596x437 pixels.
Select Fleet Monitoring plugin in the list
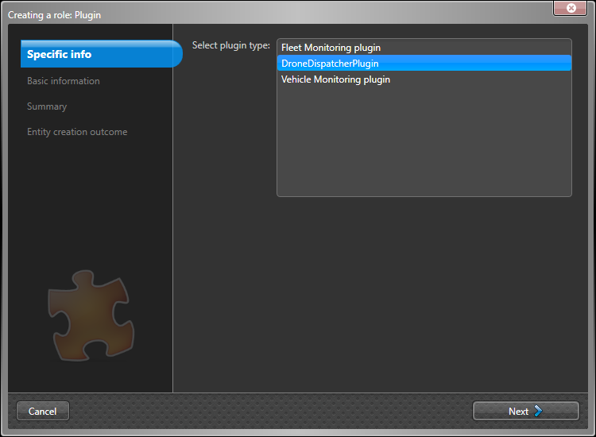click(x=331, y=48)
